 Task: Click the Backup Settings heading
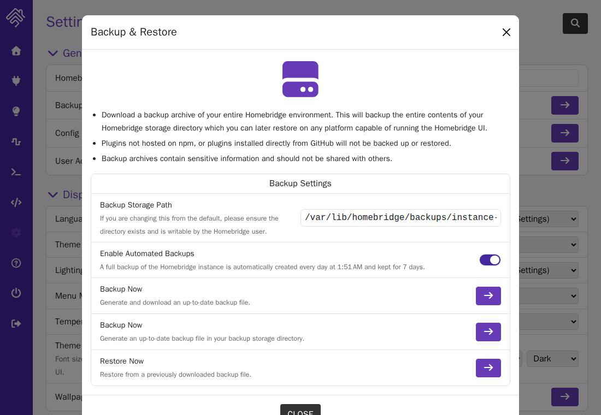click(300, 183)
